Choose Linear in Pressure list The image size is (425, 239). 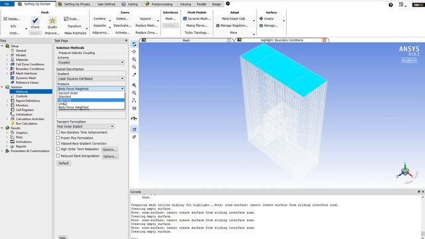(x=91, y=104)
